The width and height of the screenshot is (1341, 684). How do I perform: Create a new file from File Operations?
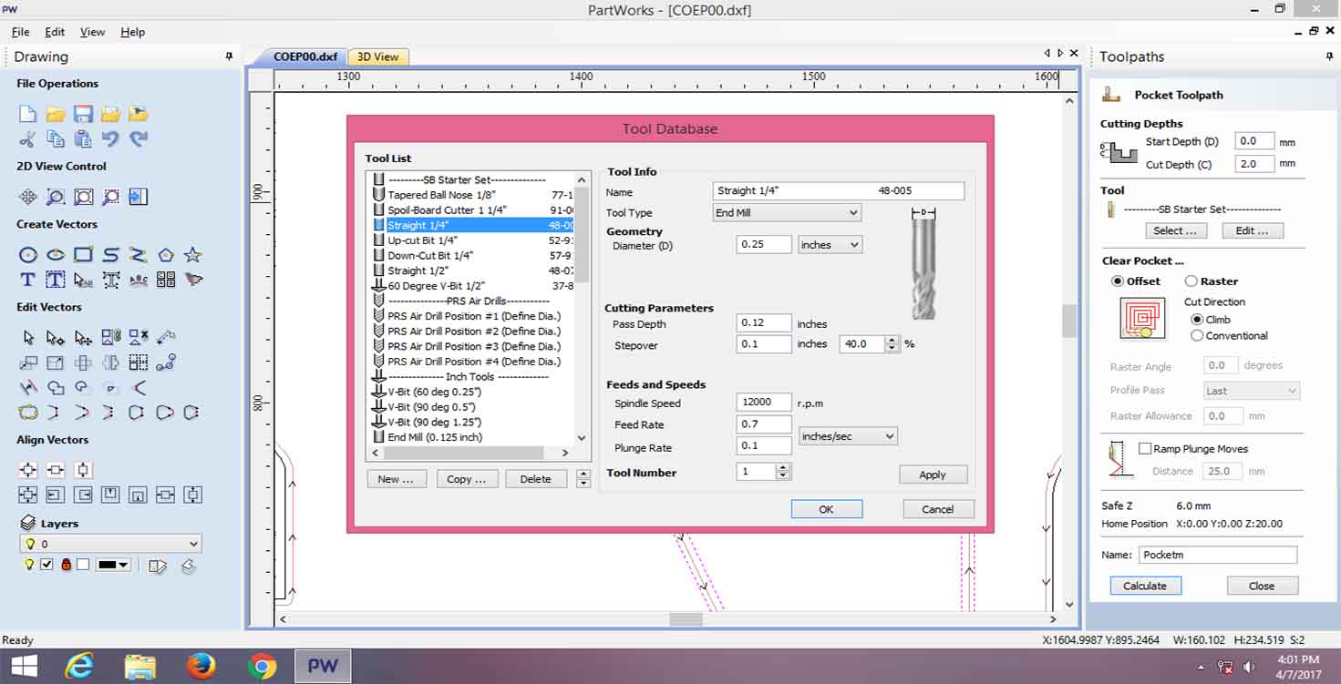pyautogui.click(x=27, y=114)
